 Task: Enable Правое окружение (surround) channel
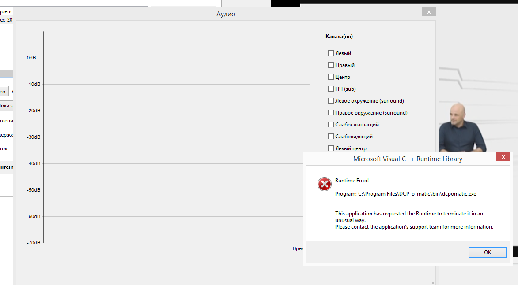331,113
